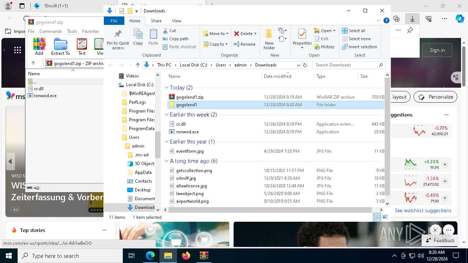Select the gogolend1 folder

[276, 105]
